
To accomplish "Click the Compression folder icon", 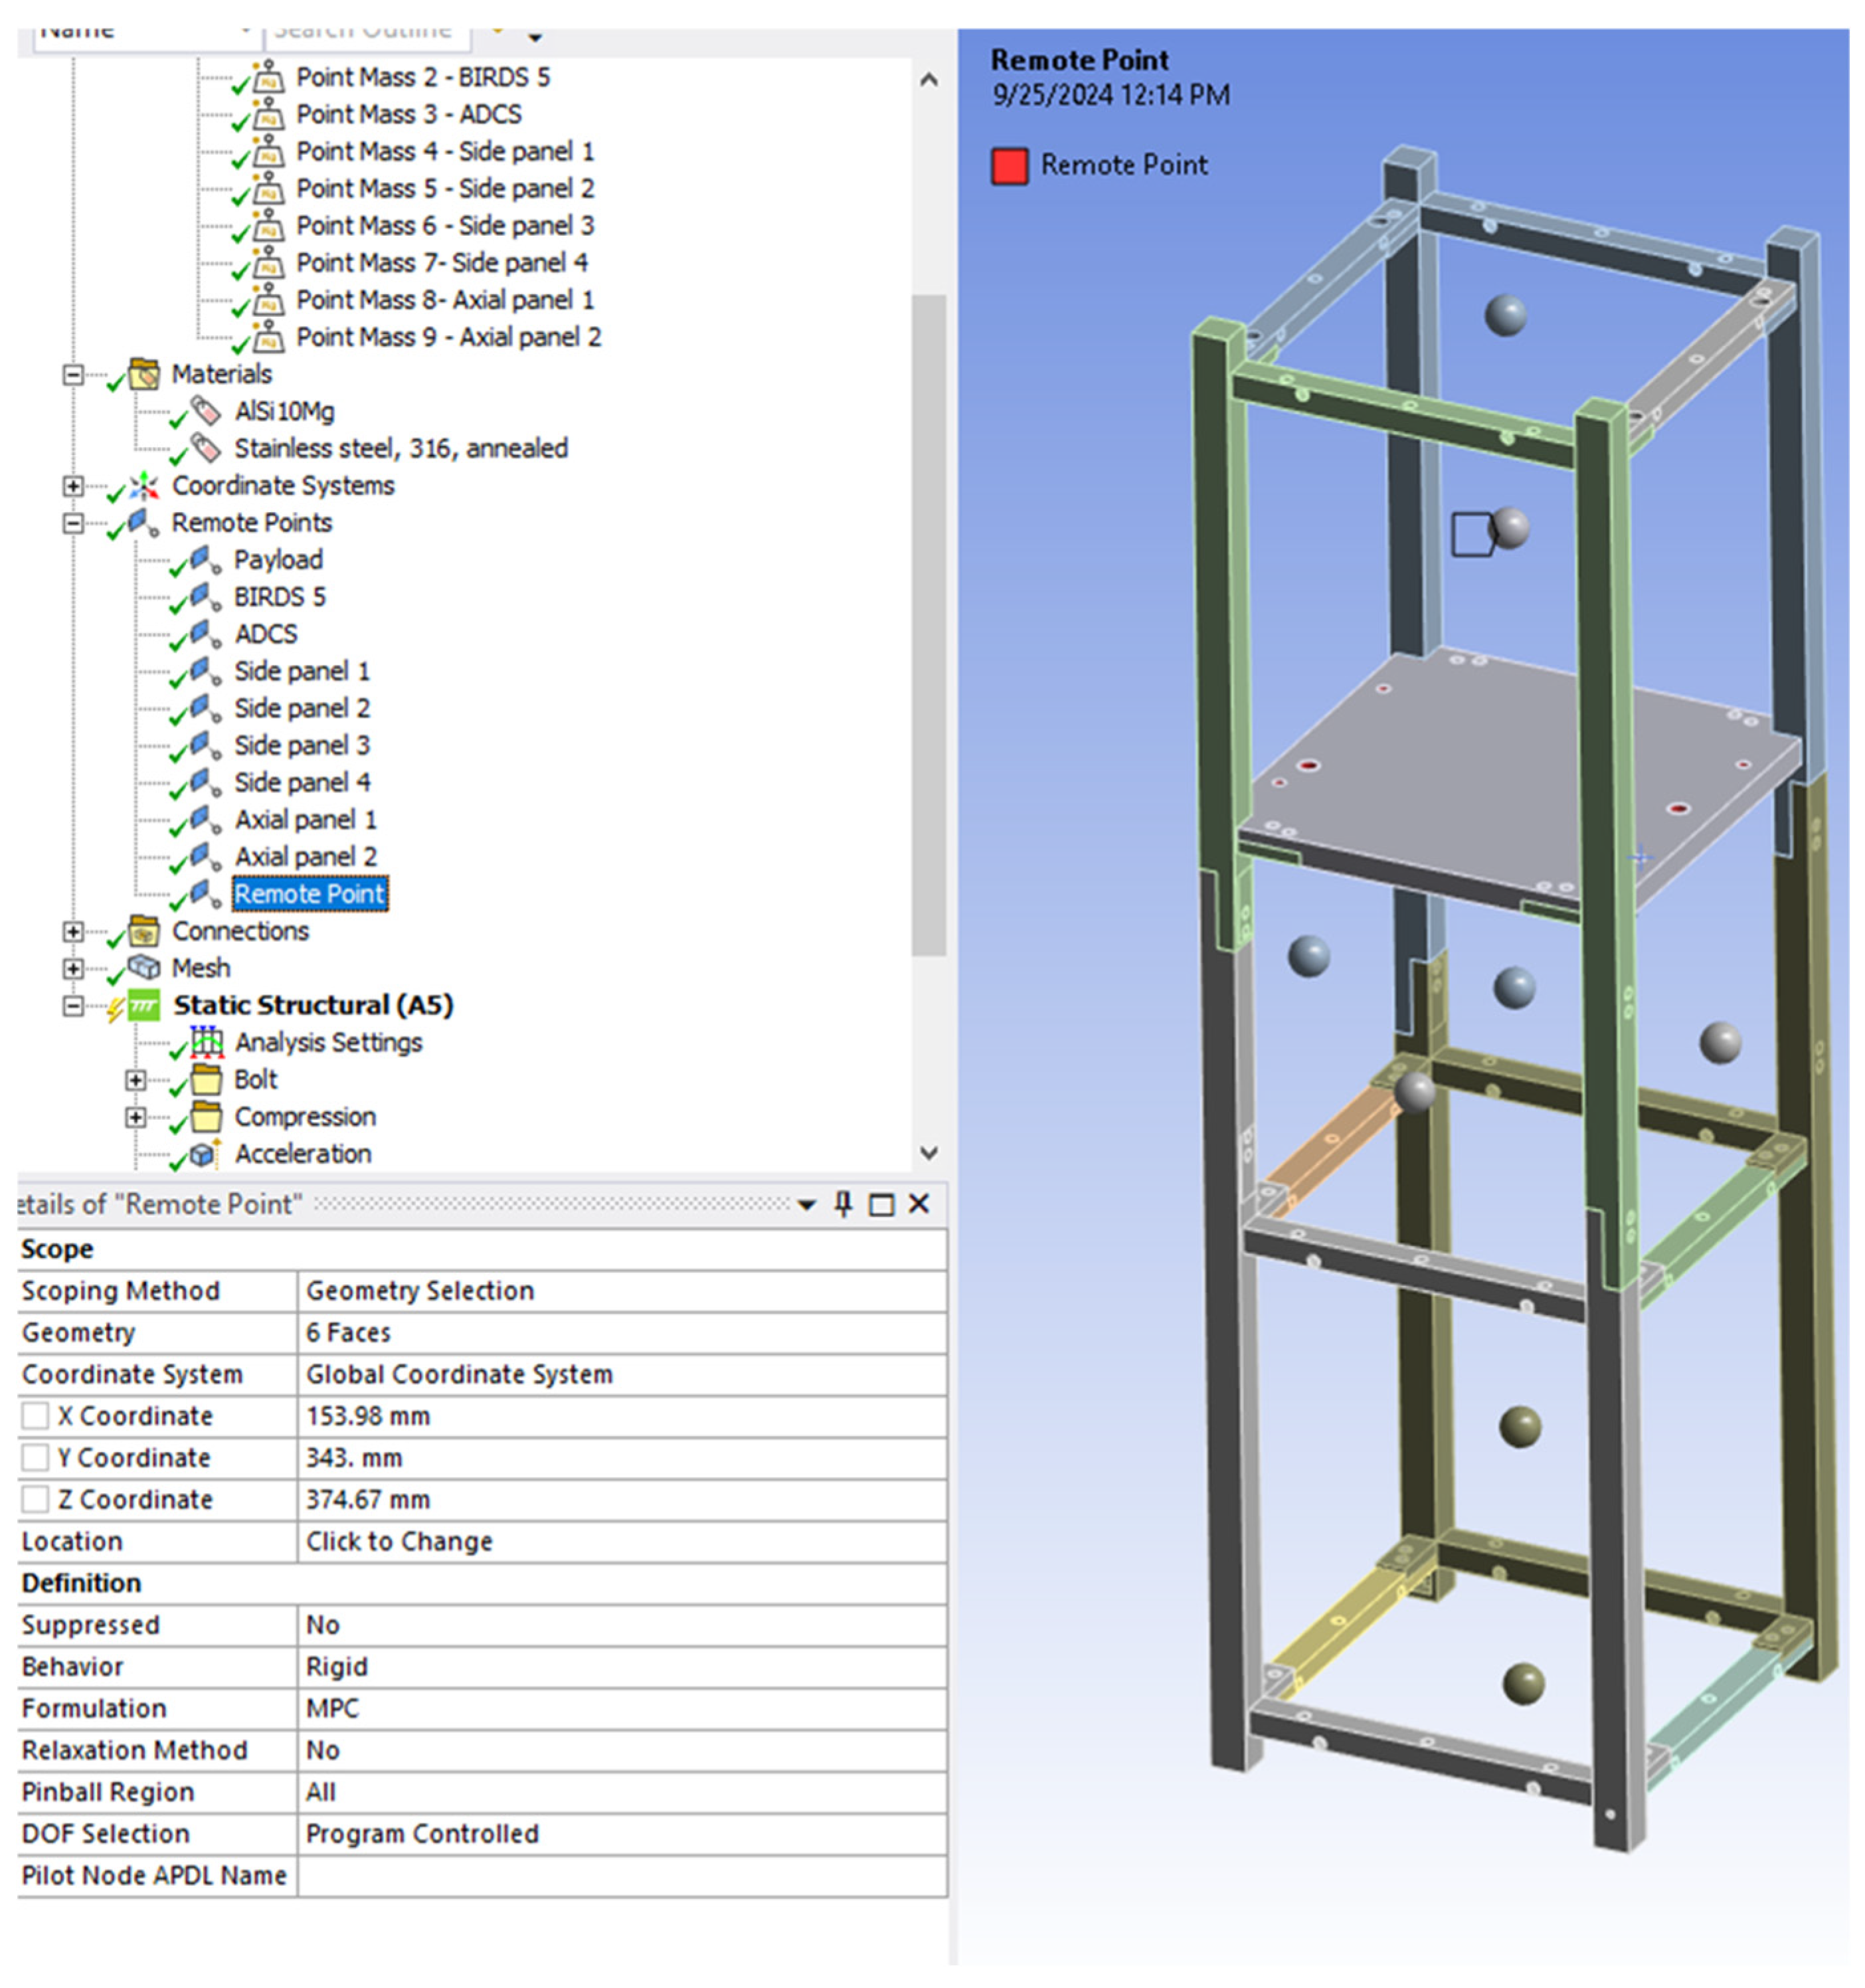I will (x=207, y=1117).
